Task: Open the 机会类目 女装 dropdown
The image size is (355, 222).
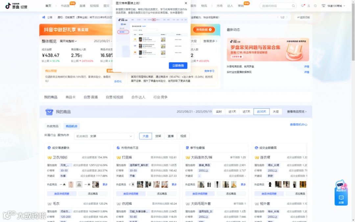Action: tap(104, 136)
